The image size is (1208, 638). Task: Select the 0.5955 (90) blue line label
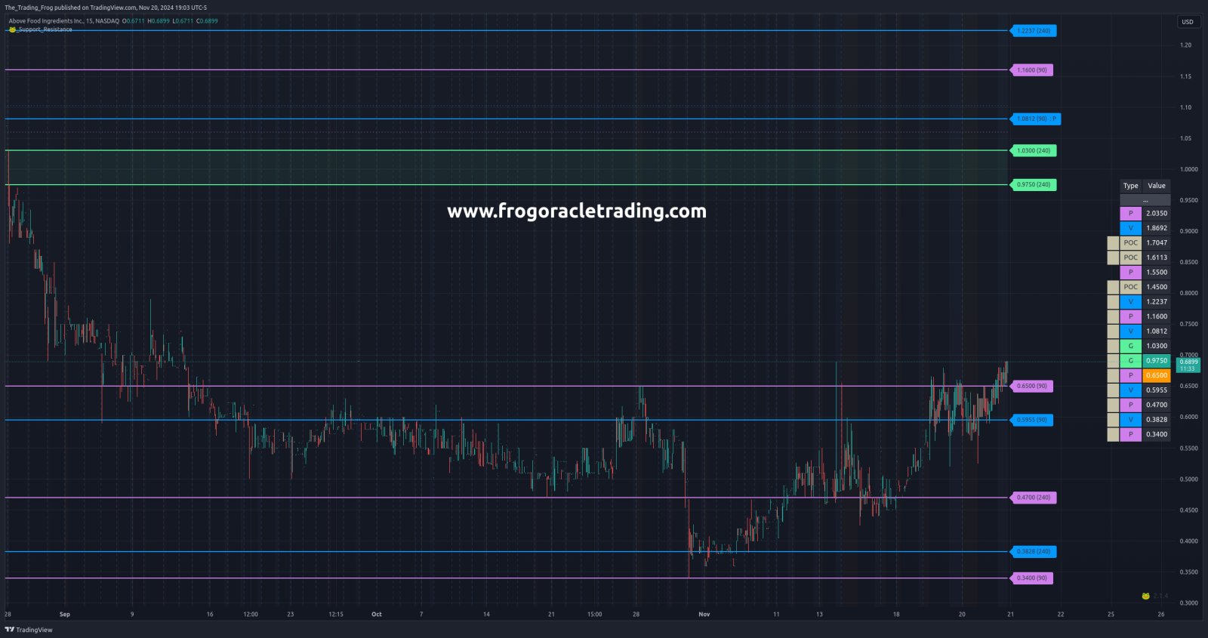(x=1031, y=420)
